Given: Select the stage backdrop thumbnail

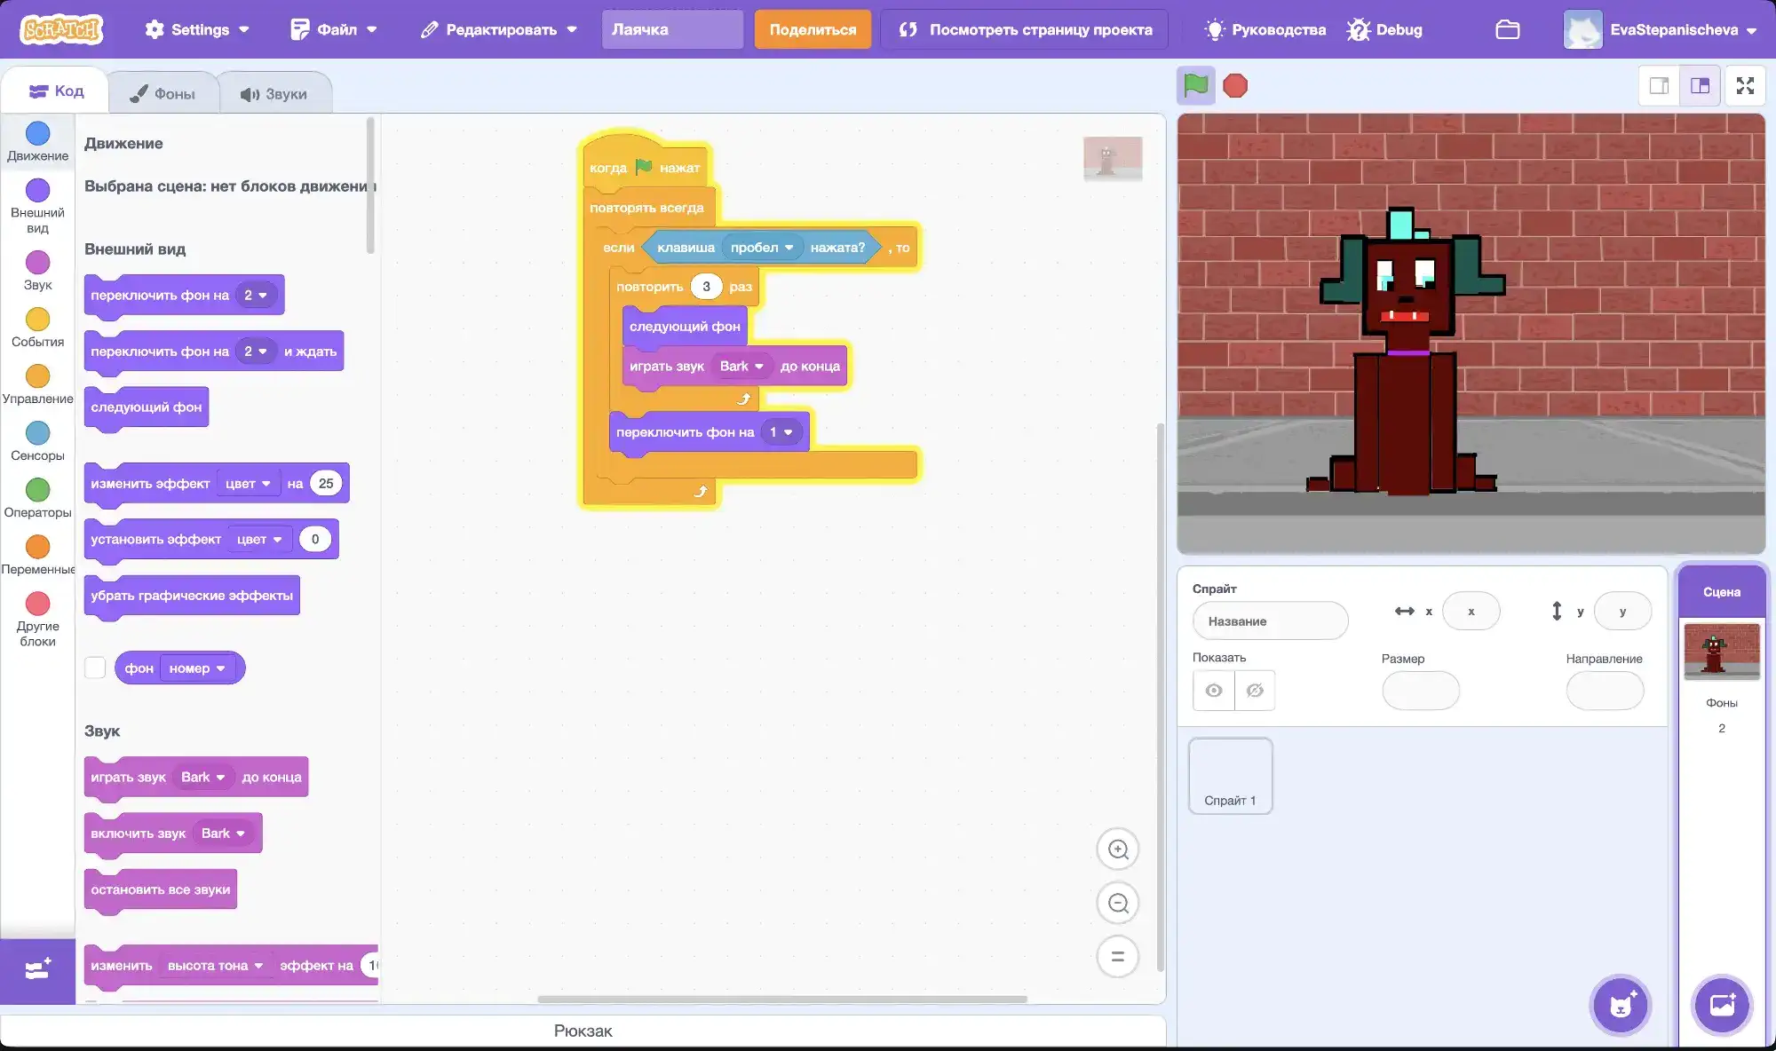Looking at the screenshot, I should [x=1721, y=652].
